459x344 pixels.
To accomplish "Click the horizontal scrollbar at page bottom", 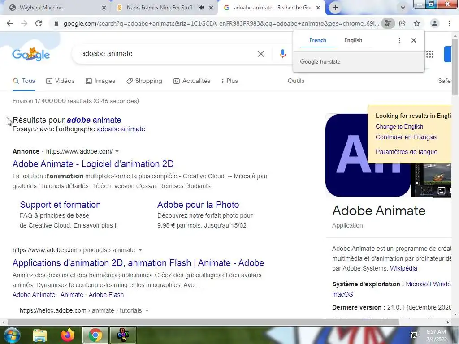I will coord(203,322).
